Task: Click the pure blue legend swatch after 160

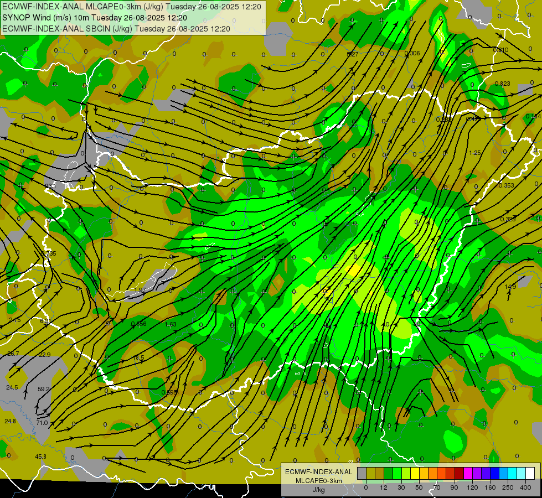Action: point(495,473)
